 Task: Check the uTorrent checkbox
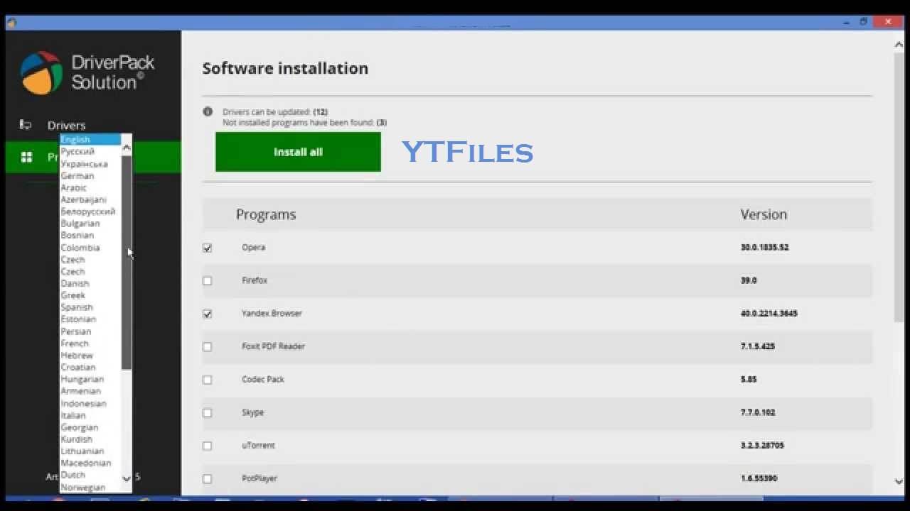coord(207,446)
